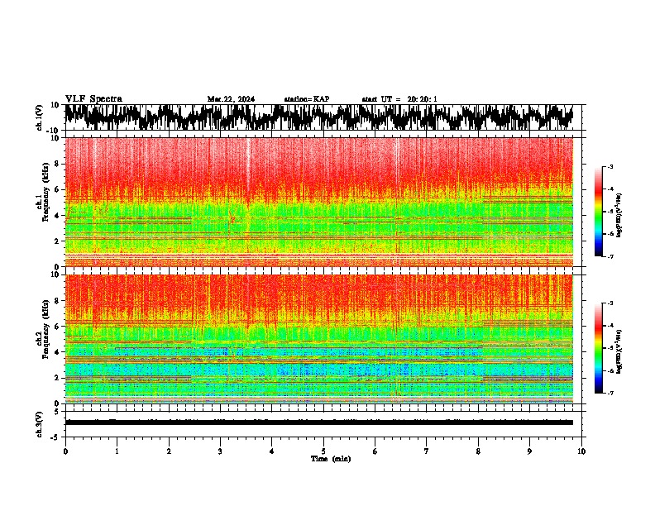
Task: Click the "start UT = 20:20: 1" text
Action: tap(399, 99)
